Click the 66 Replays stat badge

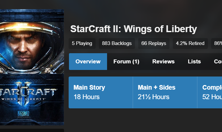click(x=154, y=43)
